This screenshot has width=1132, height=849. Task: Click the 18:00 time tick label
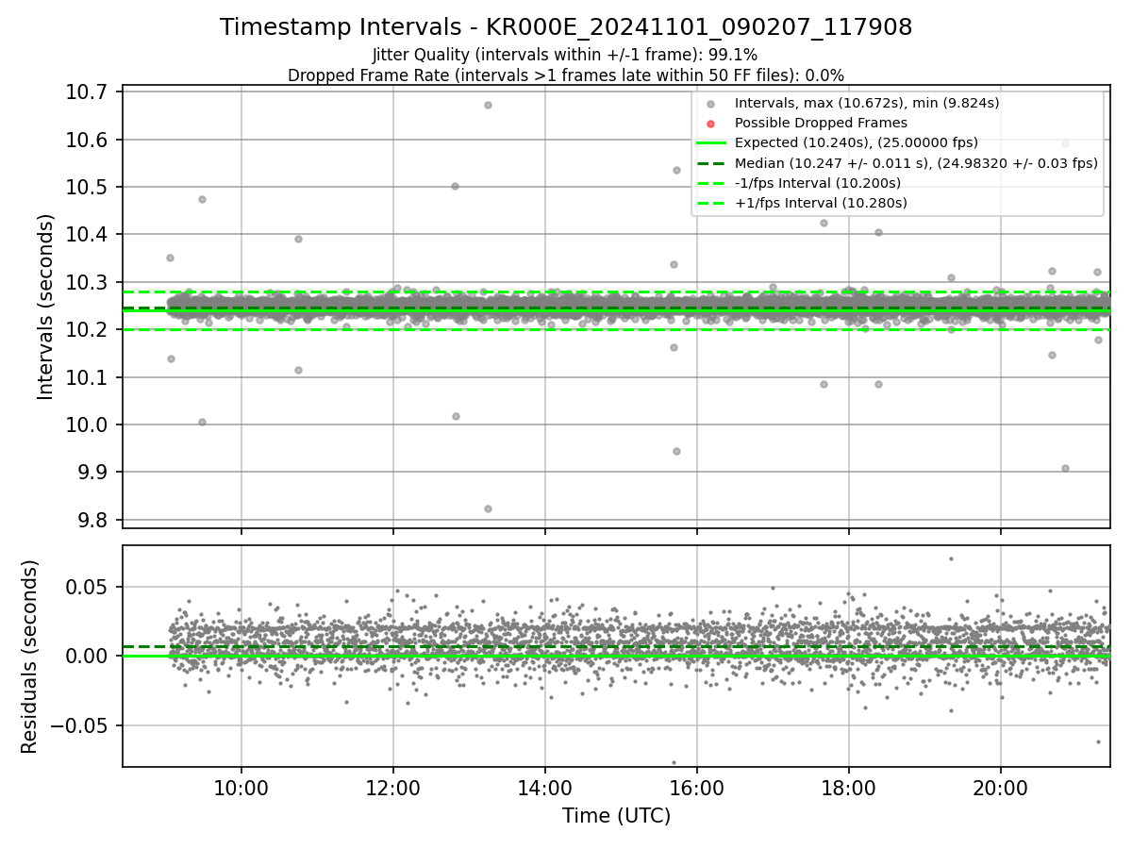[848, 789]
